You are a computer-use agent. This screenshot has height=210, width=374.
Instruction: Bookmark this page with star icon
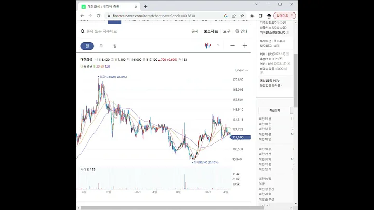[242, 16]
